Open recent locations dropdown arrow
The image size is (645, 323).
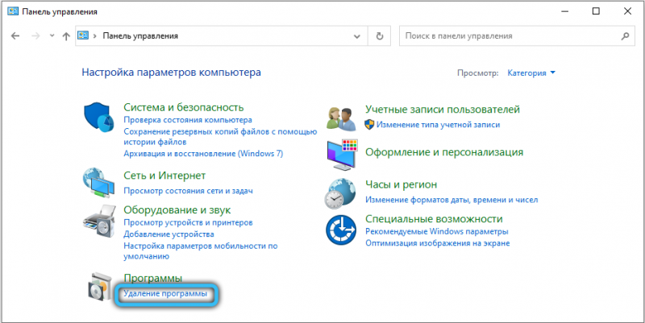point(52,35)
